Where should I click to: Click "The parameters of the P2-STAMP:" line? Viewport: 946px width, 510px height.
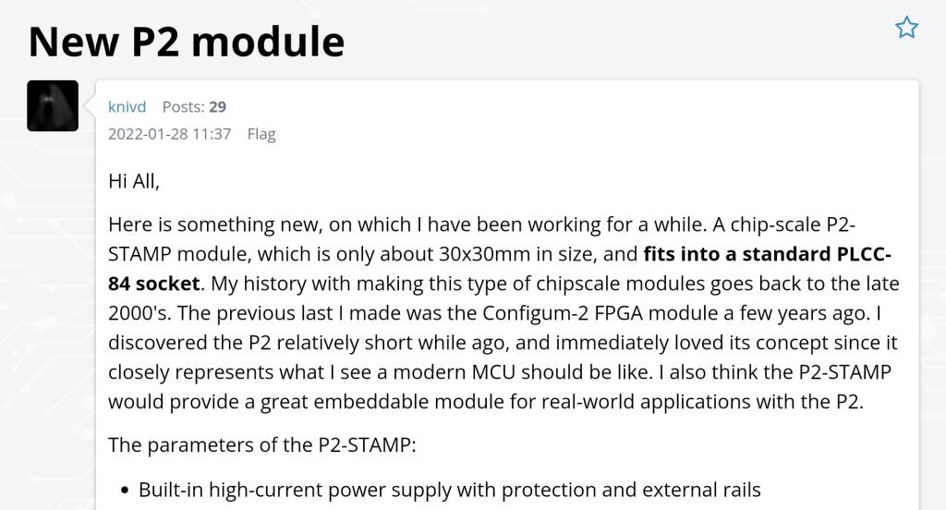pos(262,444)
